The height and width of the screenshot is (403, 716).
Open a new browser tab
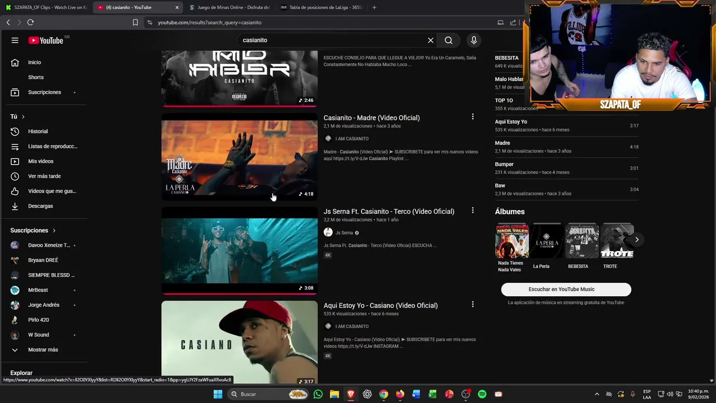click(374, 7)
